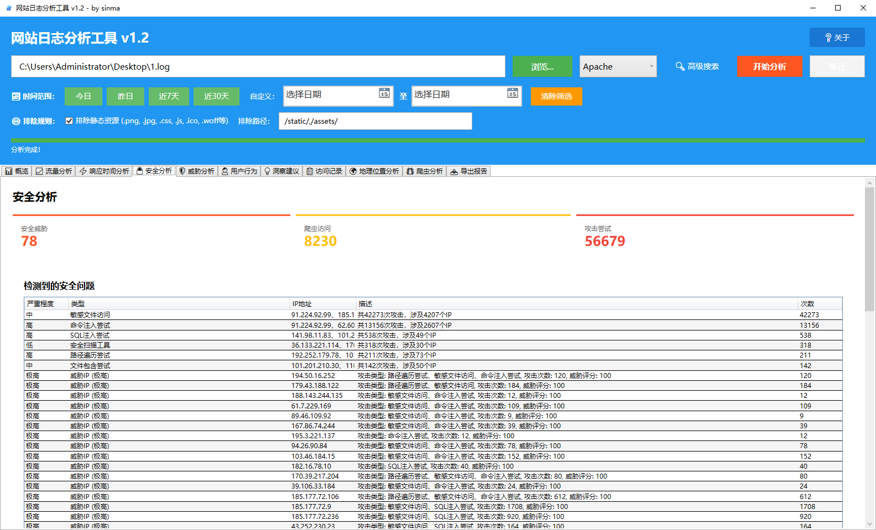
Task: Click the 导出报告 export icon
Action: (454, 171)
